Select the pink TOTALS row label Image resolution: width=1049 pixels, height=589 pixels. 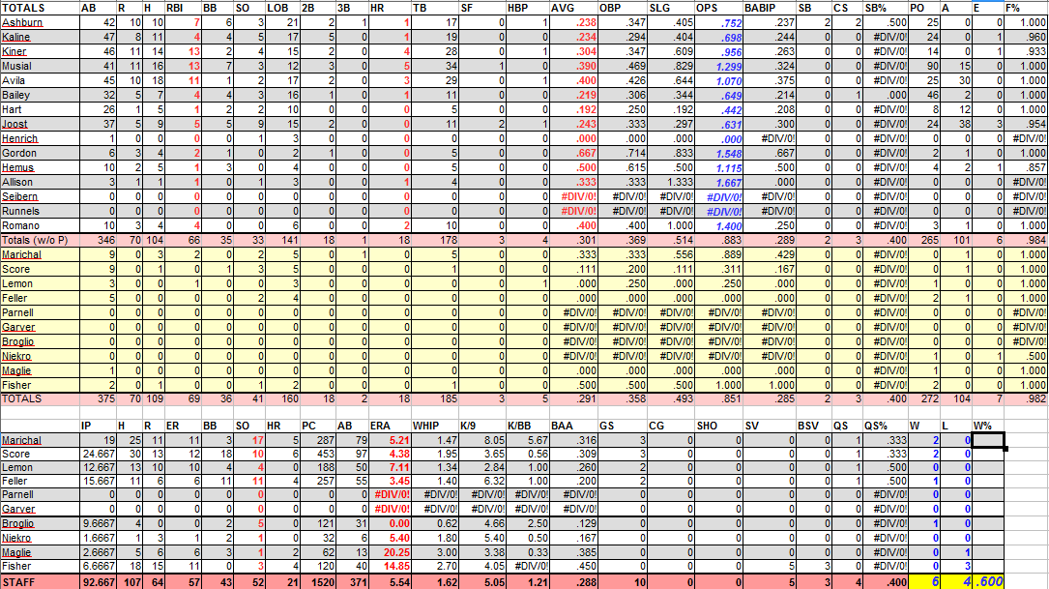tap(40, 398)
